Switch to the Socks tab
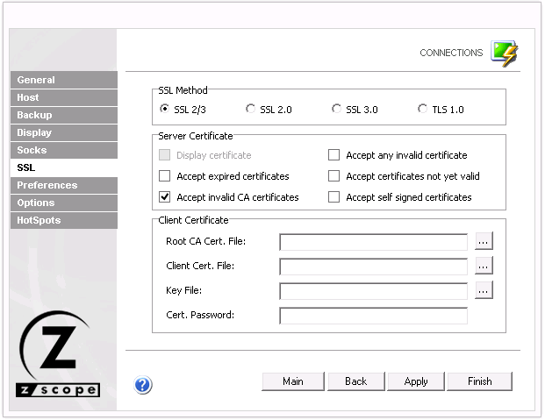Viewport: 545px width, 420px height. pos(64,150)
